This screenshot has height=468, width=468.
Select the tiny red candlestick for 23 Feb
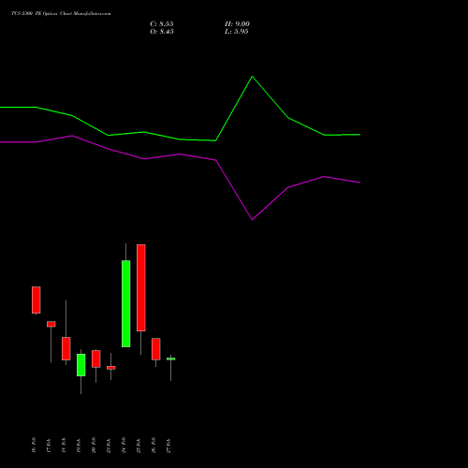coord(111,368)
